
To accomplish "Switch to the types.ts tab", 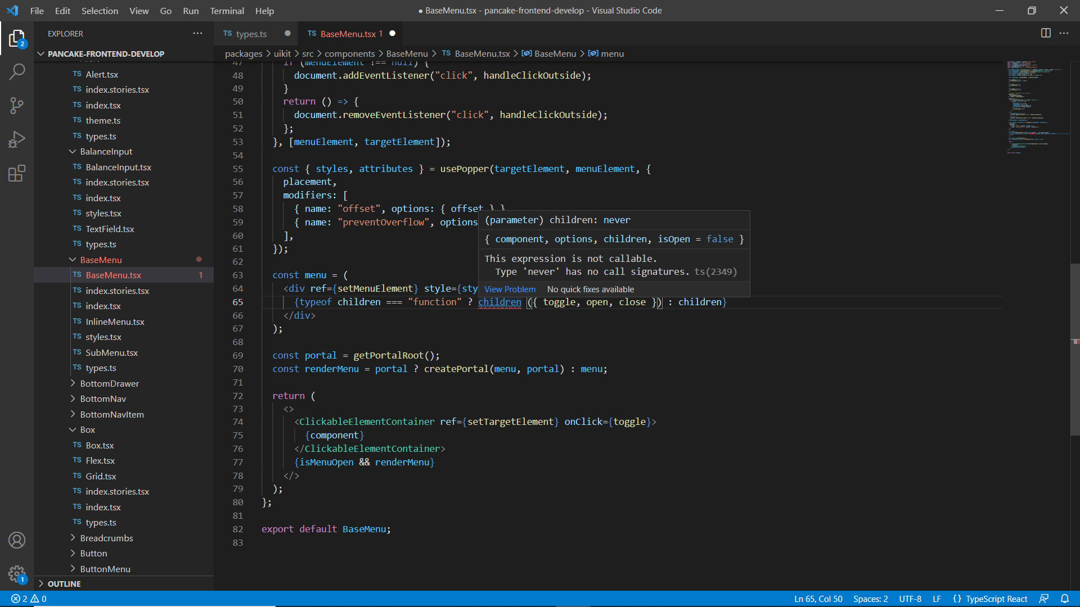I will tap(251, 34).
